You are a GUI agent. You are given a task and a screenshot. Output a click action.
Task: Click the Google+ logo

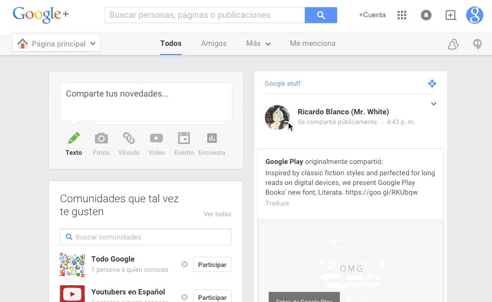click(40, 15)
